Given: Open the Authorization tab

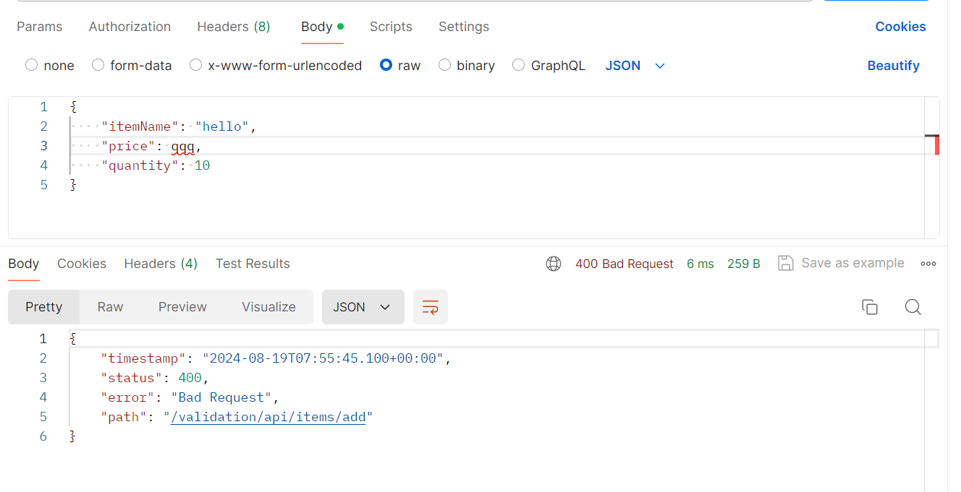Looking at the screenshot, I should [130, 27].
